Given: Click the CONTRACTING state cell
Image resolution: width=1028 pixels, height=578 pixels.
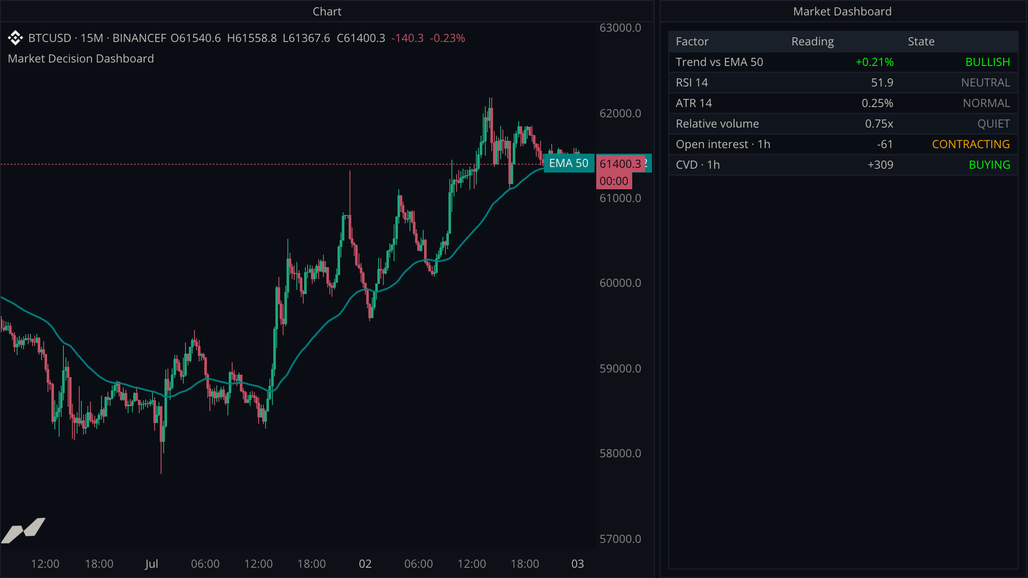Looking at the screenshot, I should 971,144.
